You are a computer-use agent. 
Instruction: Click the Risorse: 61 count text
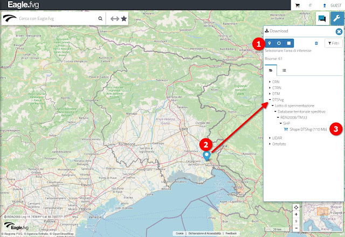pos(273,59)
